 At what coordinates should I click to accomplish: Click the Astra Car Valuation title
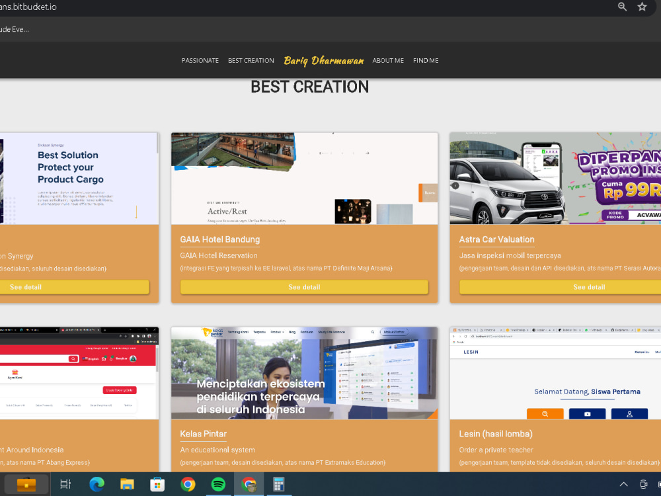pyautogui.click(x=496, y=239)
